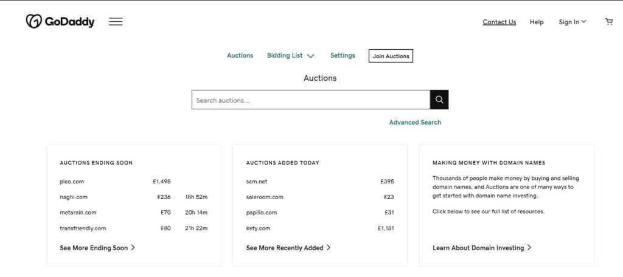Open the hamburger navigation menu
The width and height of the screenshot is (623, 277).
coord(116,21)
